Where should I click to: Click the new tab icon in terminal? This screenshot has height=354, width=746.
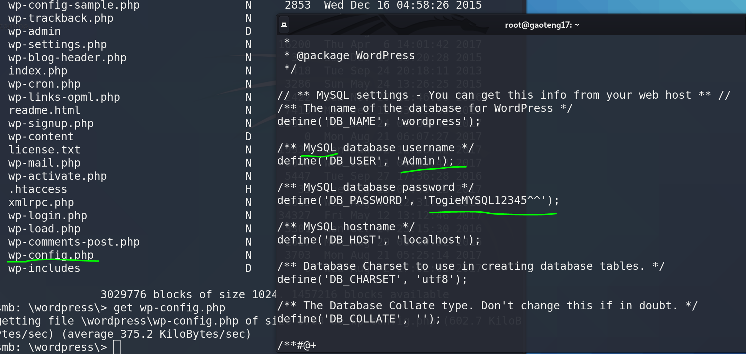click(x=284, y=25)
